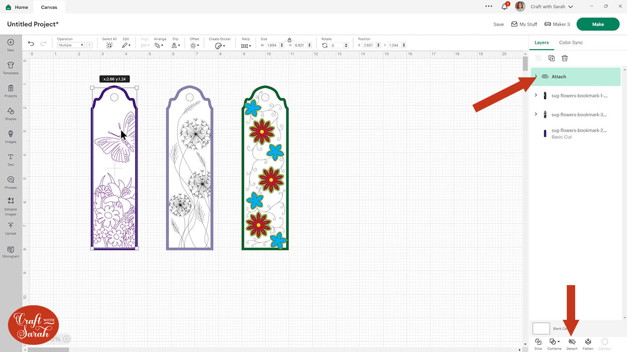Open the three-dot more options menu

(x=489, y=6)
